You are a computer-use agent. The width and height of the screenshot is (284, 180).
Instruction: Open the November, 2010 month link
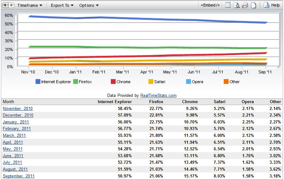pos(18,109)
